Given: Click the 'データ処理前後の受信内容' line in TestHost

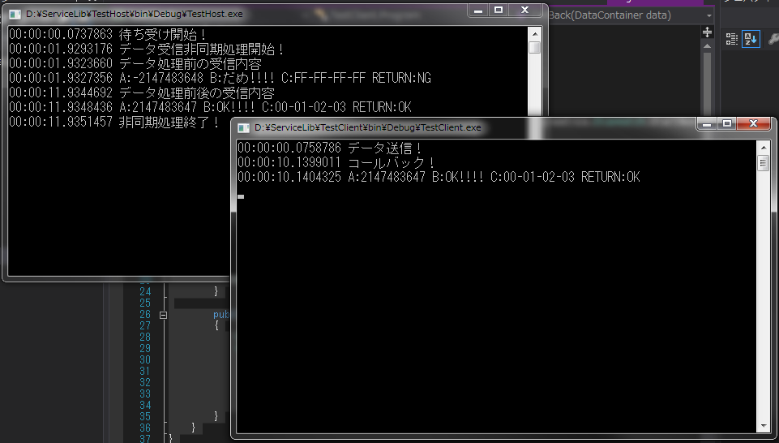Looking at the screenshot, I should 142,92.
